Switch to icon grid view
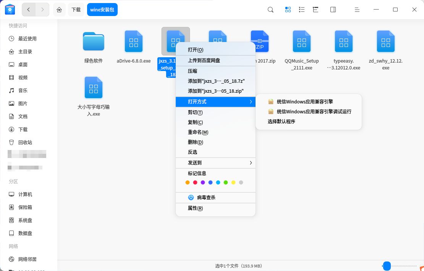This screenshot has height=271, width=424. click(288, 10)
